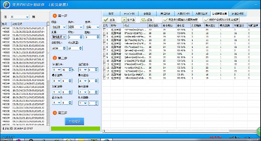Minimize the window using title bar button
This screenshot has height=141, width=261.
coord(256,5)
